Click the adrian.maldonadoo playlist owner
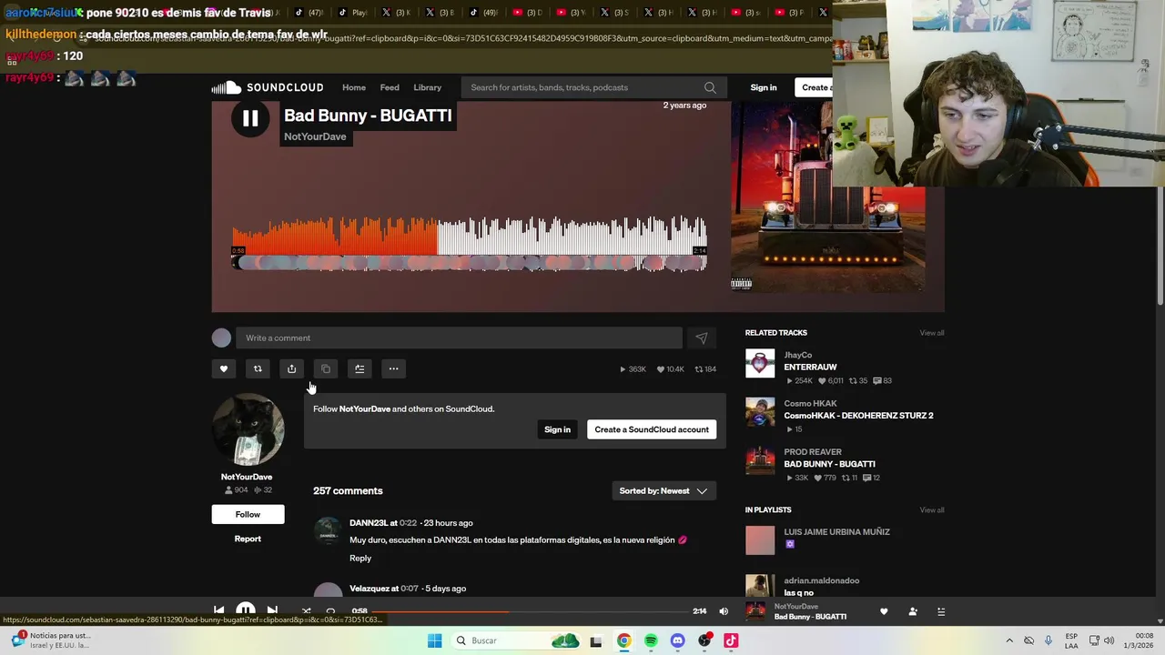1165x655 pixels. point(821,580)
